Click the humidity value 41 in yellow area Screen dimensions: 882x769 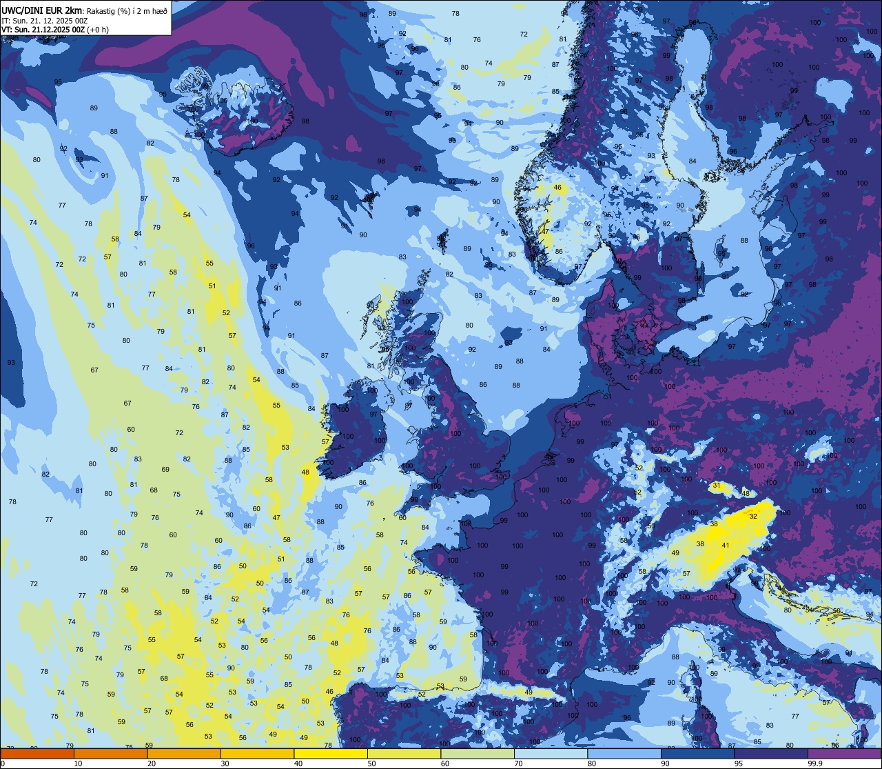tap(725, 545)
